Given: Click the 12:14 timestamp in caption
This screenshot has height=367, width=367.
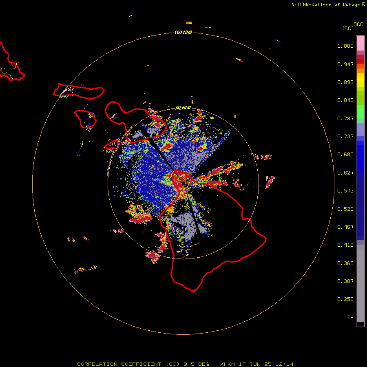Looking at the screenshot, I should click(285, 364).
